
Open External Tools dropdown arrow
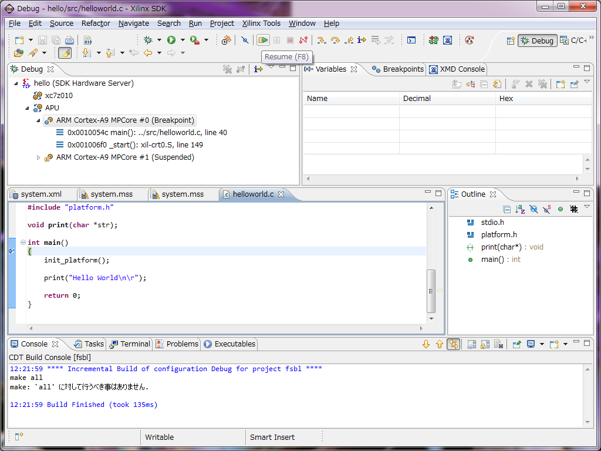[x=206, y=40]
